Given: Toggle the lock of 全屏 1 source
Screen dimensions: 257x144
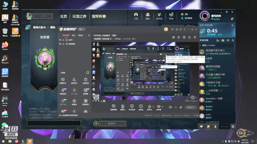Looking at the screenshot, I should (x=63, y=40).
